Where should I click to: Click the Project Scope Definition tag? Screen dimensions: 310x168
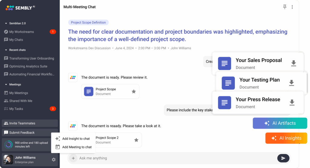88,22
